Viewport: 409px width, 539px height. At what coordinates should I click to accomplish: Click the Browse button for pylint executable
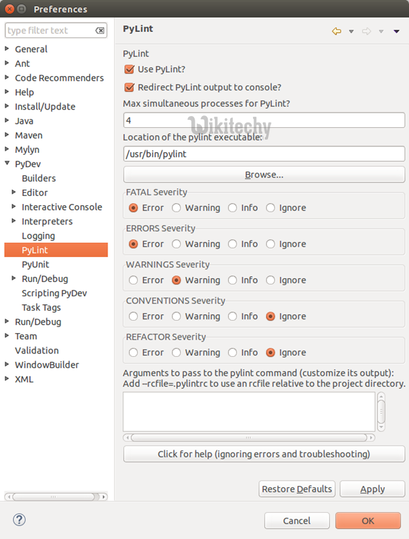[264, 174]
